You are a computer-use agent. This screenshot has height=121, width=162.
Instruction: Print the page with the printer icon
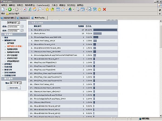(x=78, y=9)
